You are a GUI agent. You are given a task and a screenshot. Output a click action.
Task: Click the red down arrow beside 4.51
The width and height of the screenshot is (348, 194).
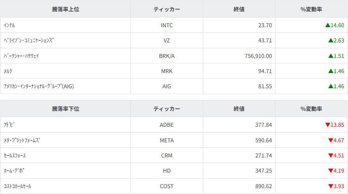point(331,156)
